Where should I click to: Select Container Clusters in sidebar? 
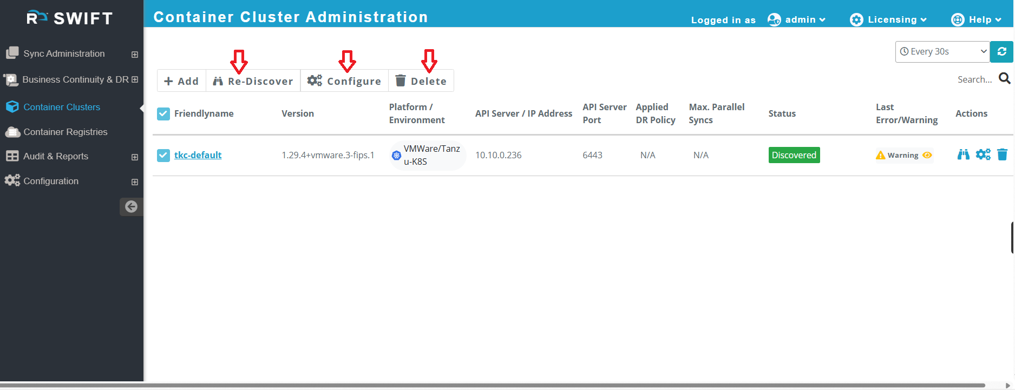point(62,107)
